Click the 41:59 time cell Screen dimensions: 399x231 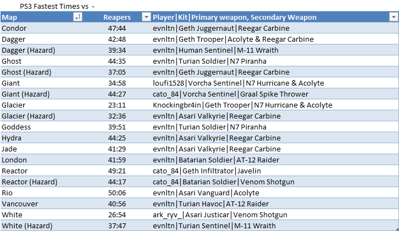pyautogui.click(x=117, y=160)
